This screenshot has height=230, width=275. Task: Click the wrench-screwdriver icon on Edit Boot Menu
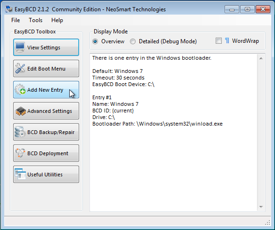(x=20, y=68)
